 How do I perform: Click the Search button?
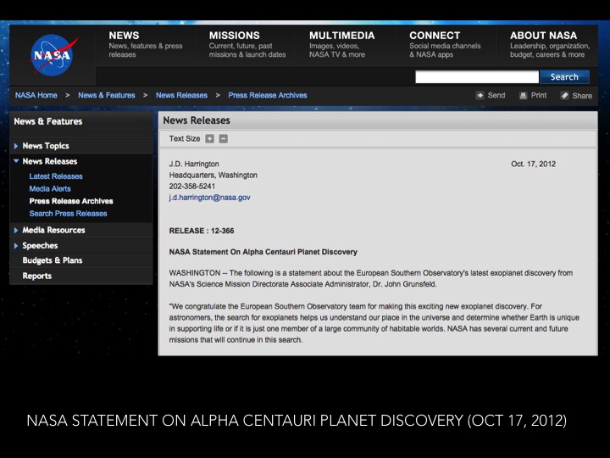click(564, 77)
